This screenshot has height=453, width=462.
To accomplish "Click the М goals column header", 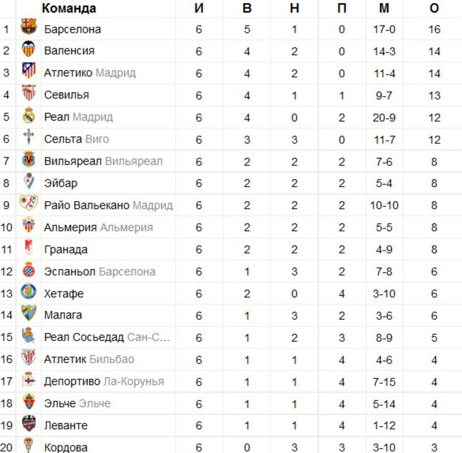I will click(384, 8).
